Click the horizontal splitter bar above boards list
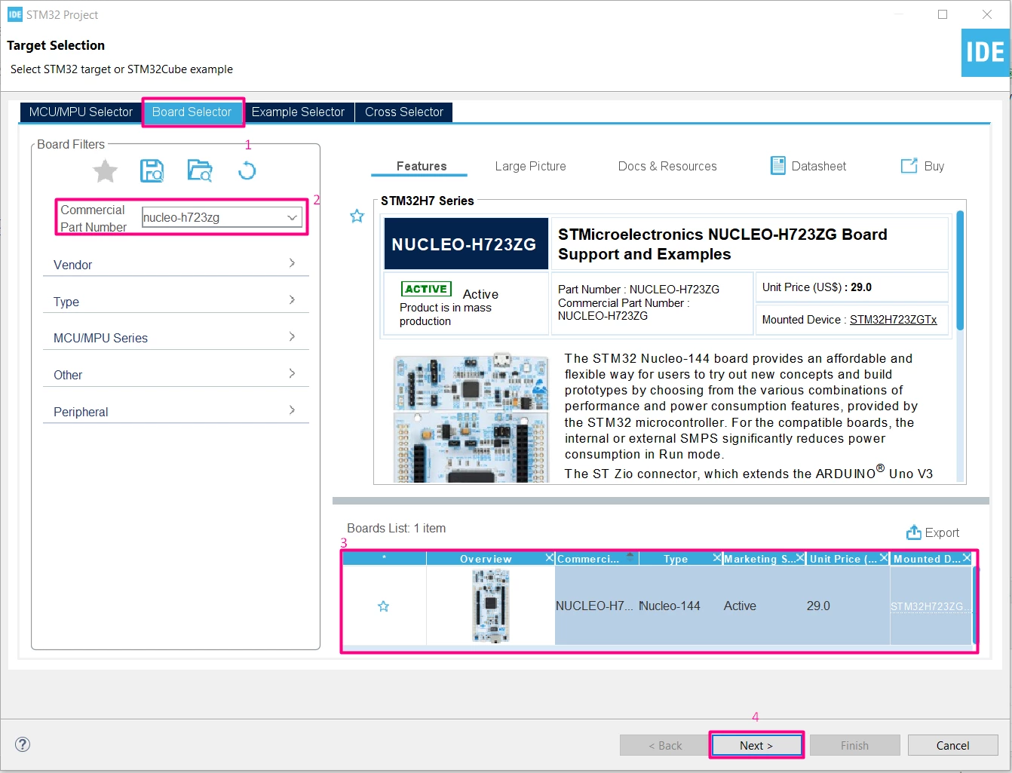The width and height of the screenshot is (1012, 773). (661, 501)
